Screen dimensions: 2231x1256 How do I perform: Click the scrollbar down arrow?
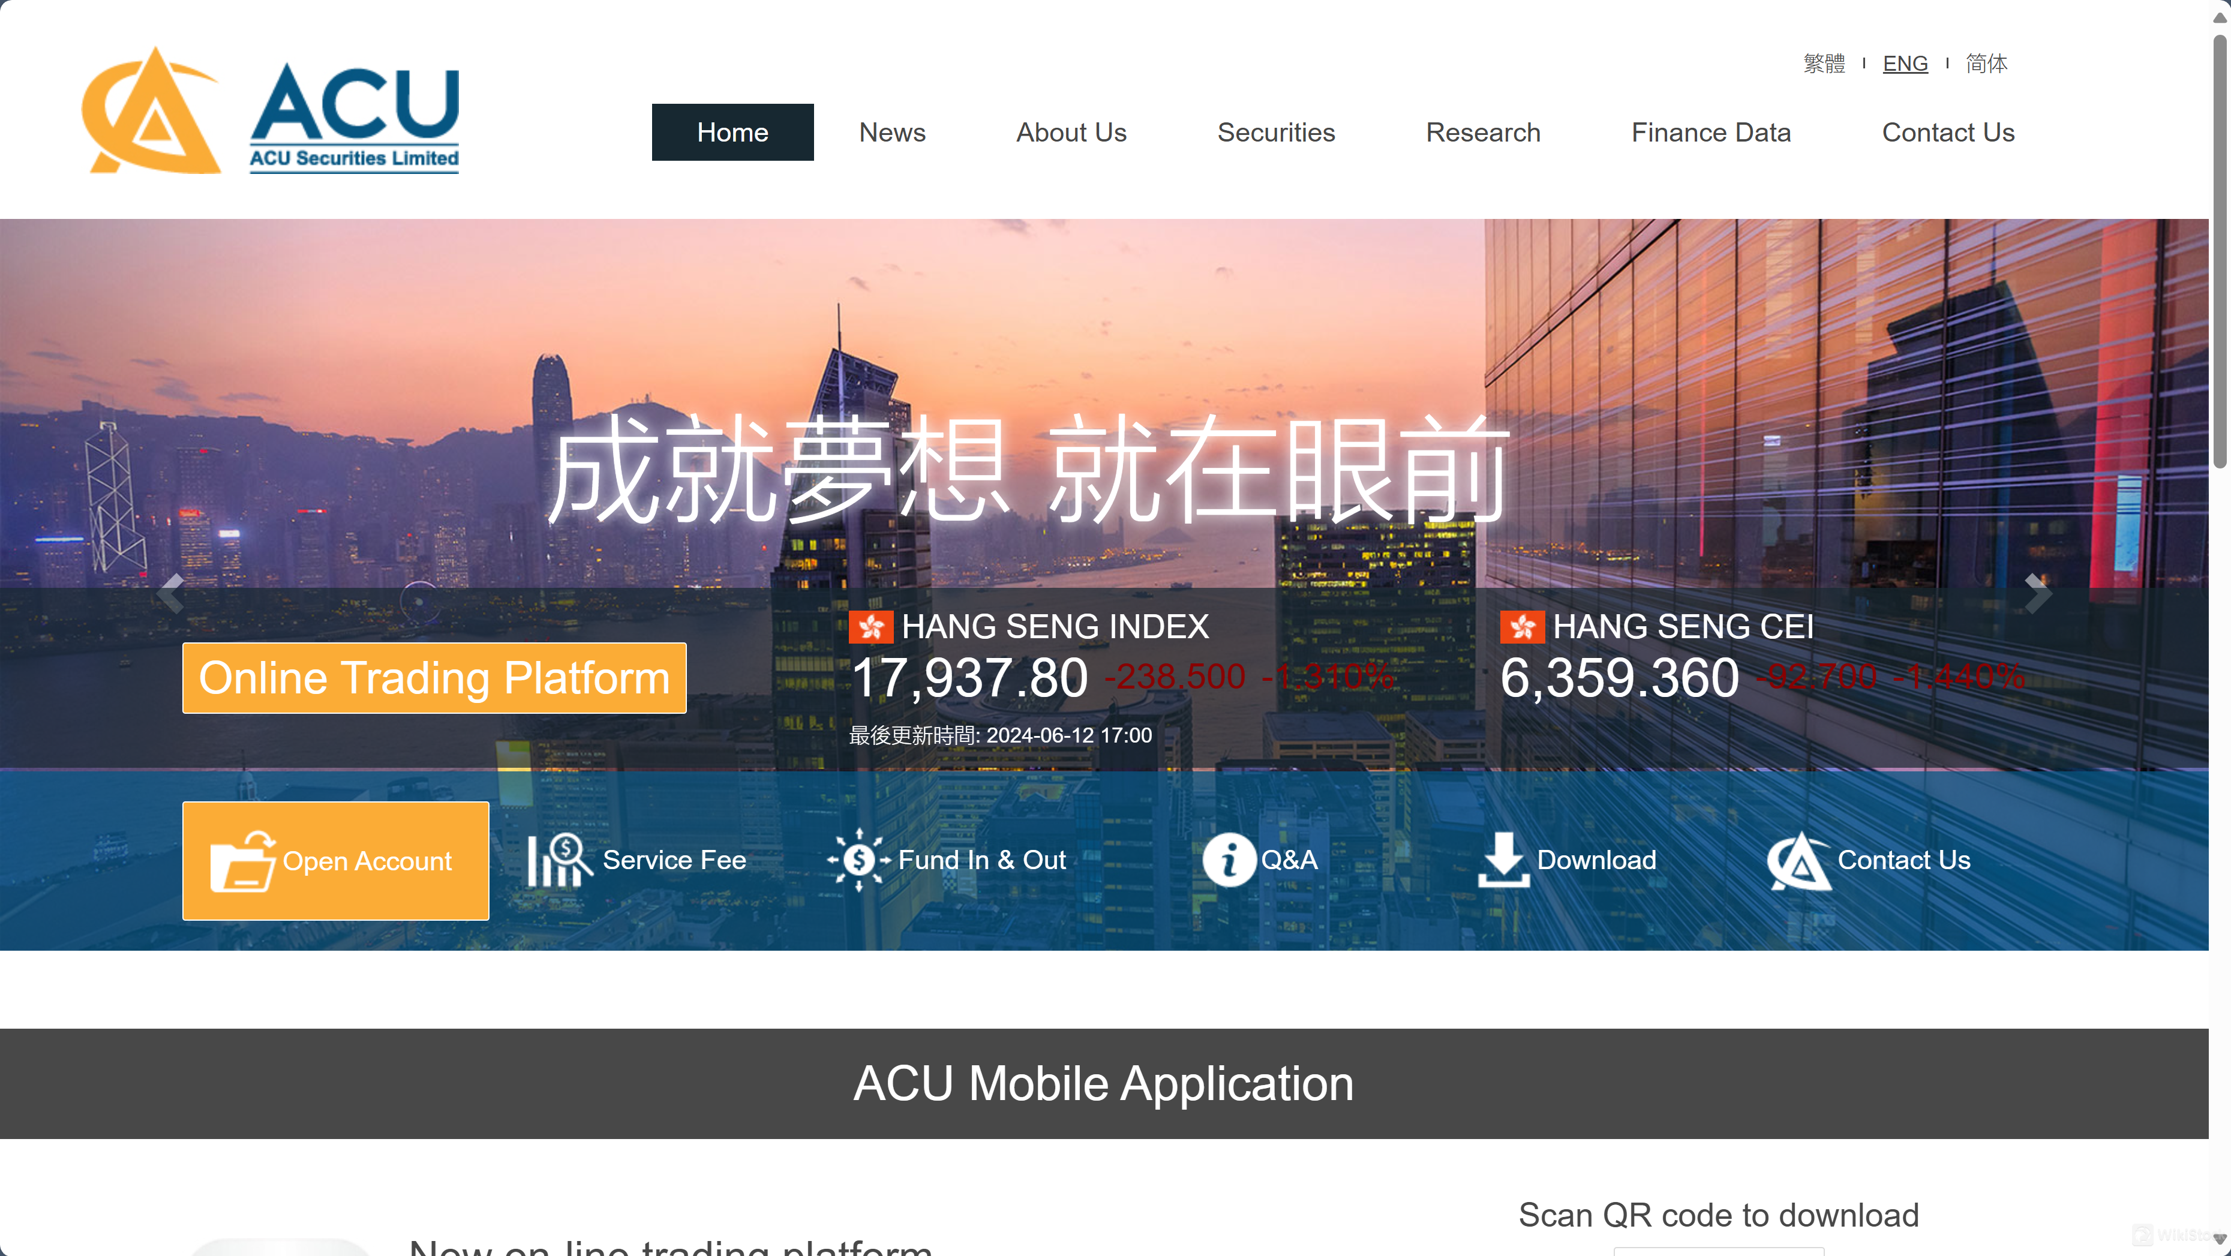2220,1240
